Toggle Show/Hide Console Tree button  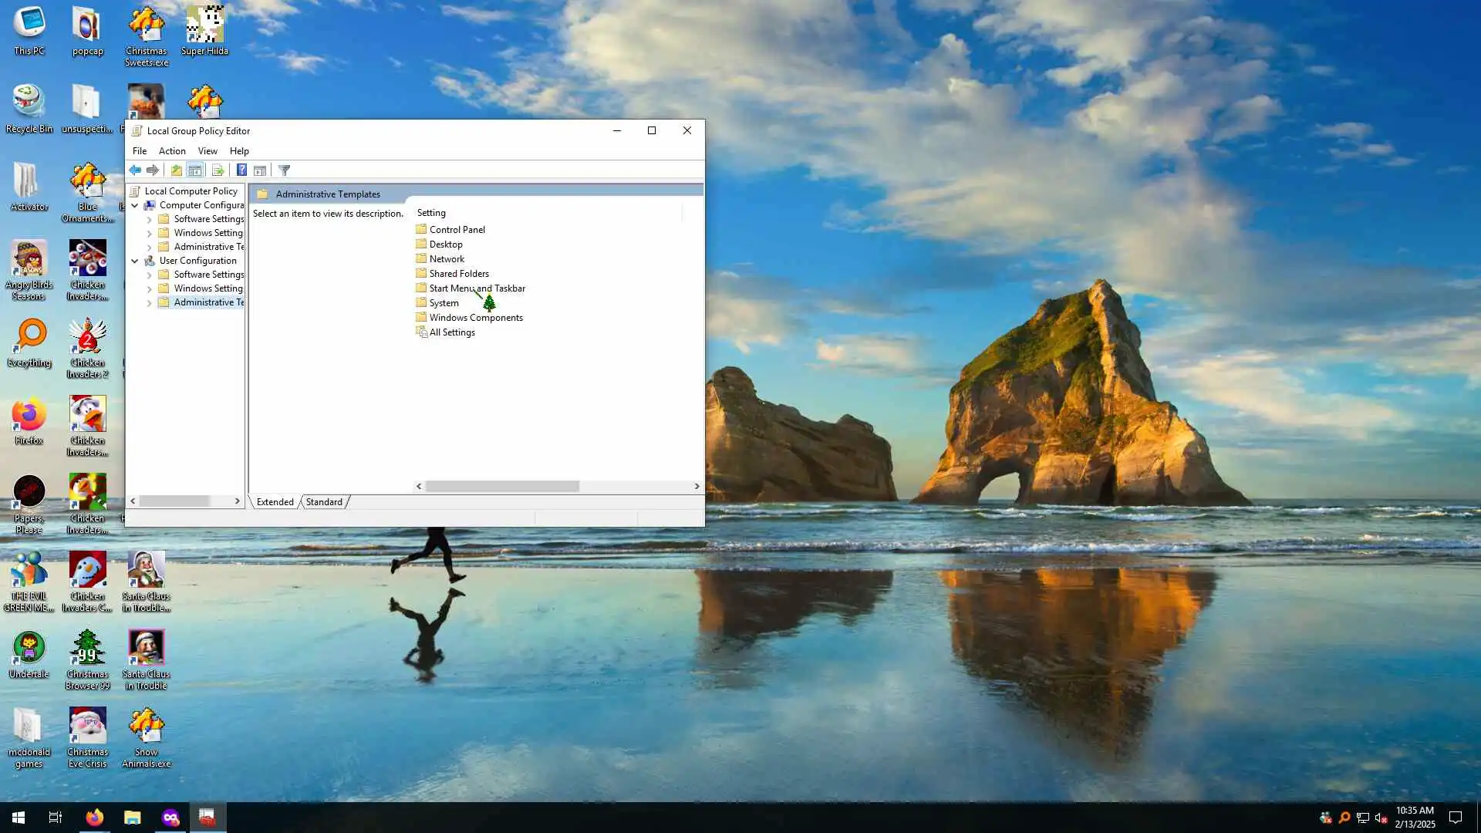(x=195, y=170)
